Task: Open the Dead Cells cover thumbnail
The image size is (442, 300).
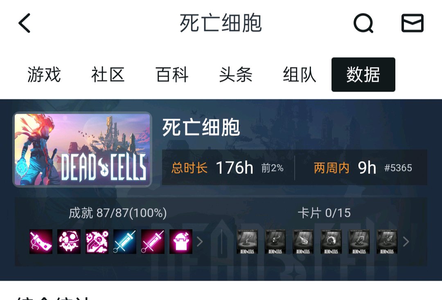Action: coord(82,150)
